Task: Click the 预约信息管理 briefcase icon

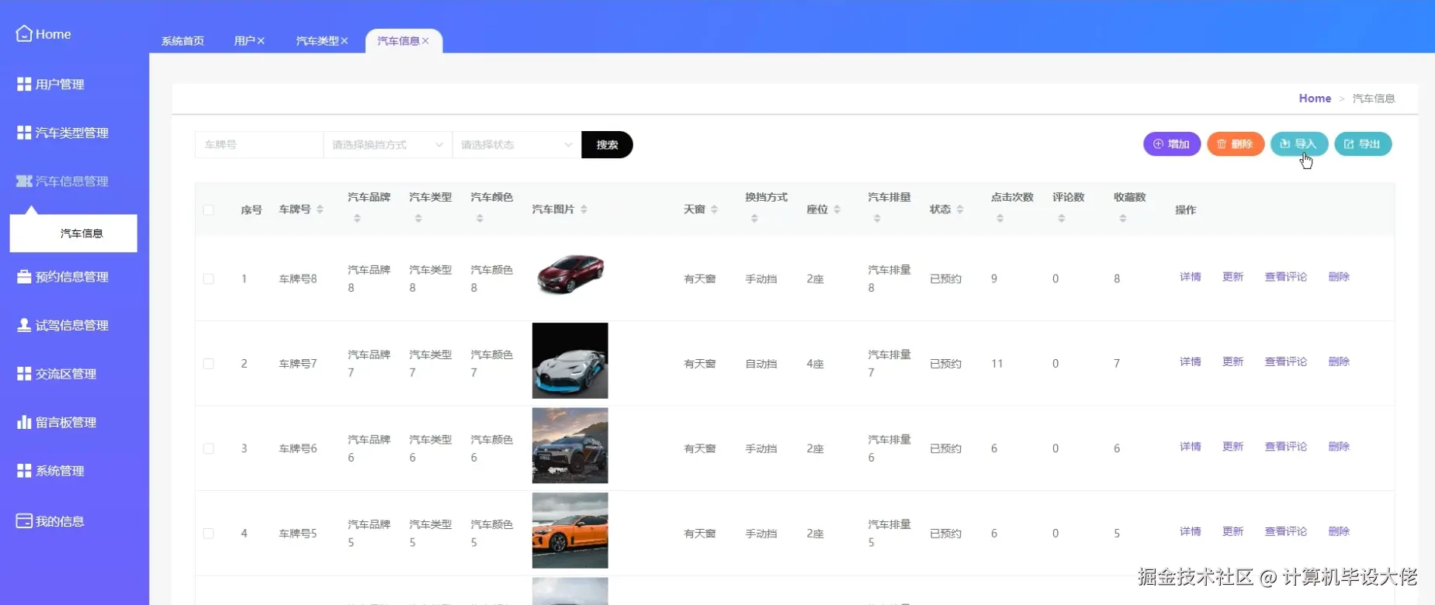Action: 24,276
